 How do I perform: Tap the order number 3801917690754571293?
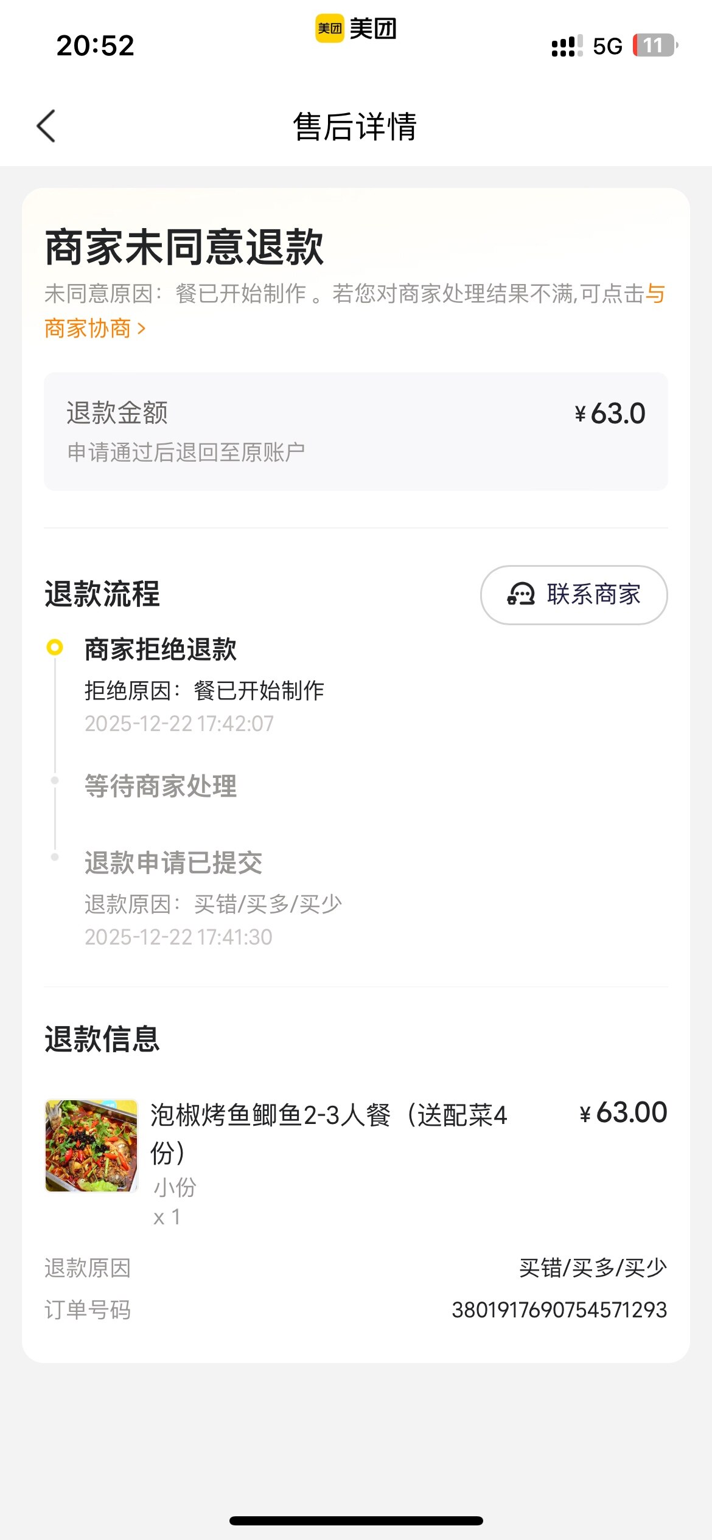pyautogui.click(x=559, y=1310)
